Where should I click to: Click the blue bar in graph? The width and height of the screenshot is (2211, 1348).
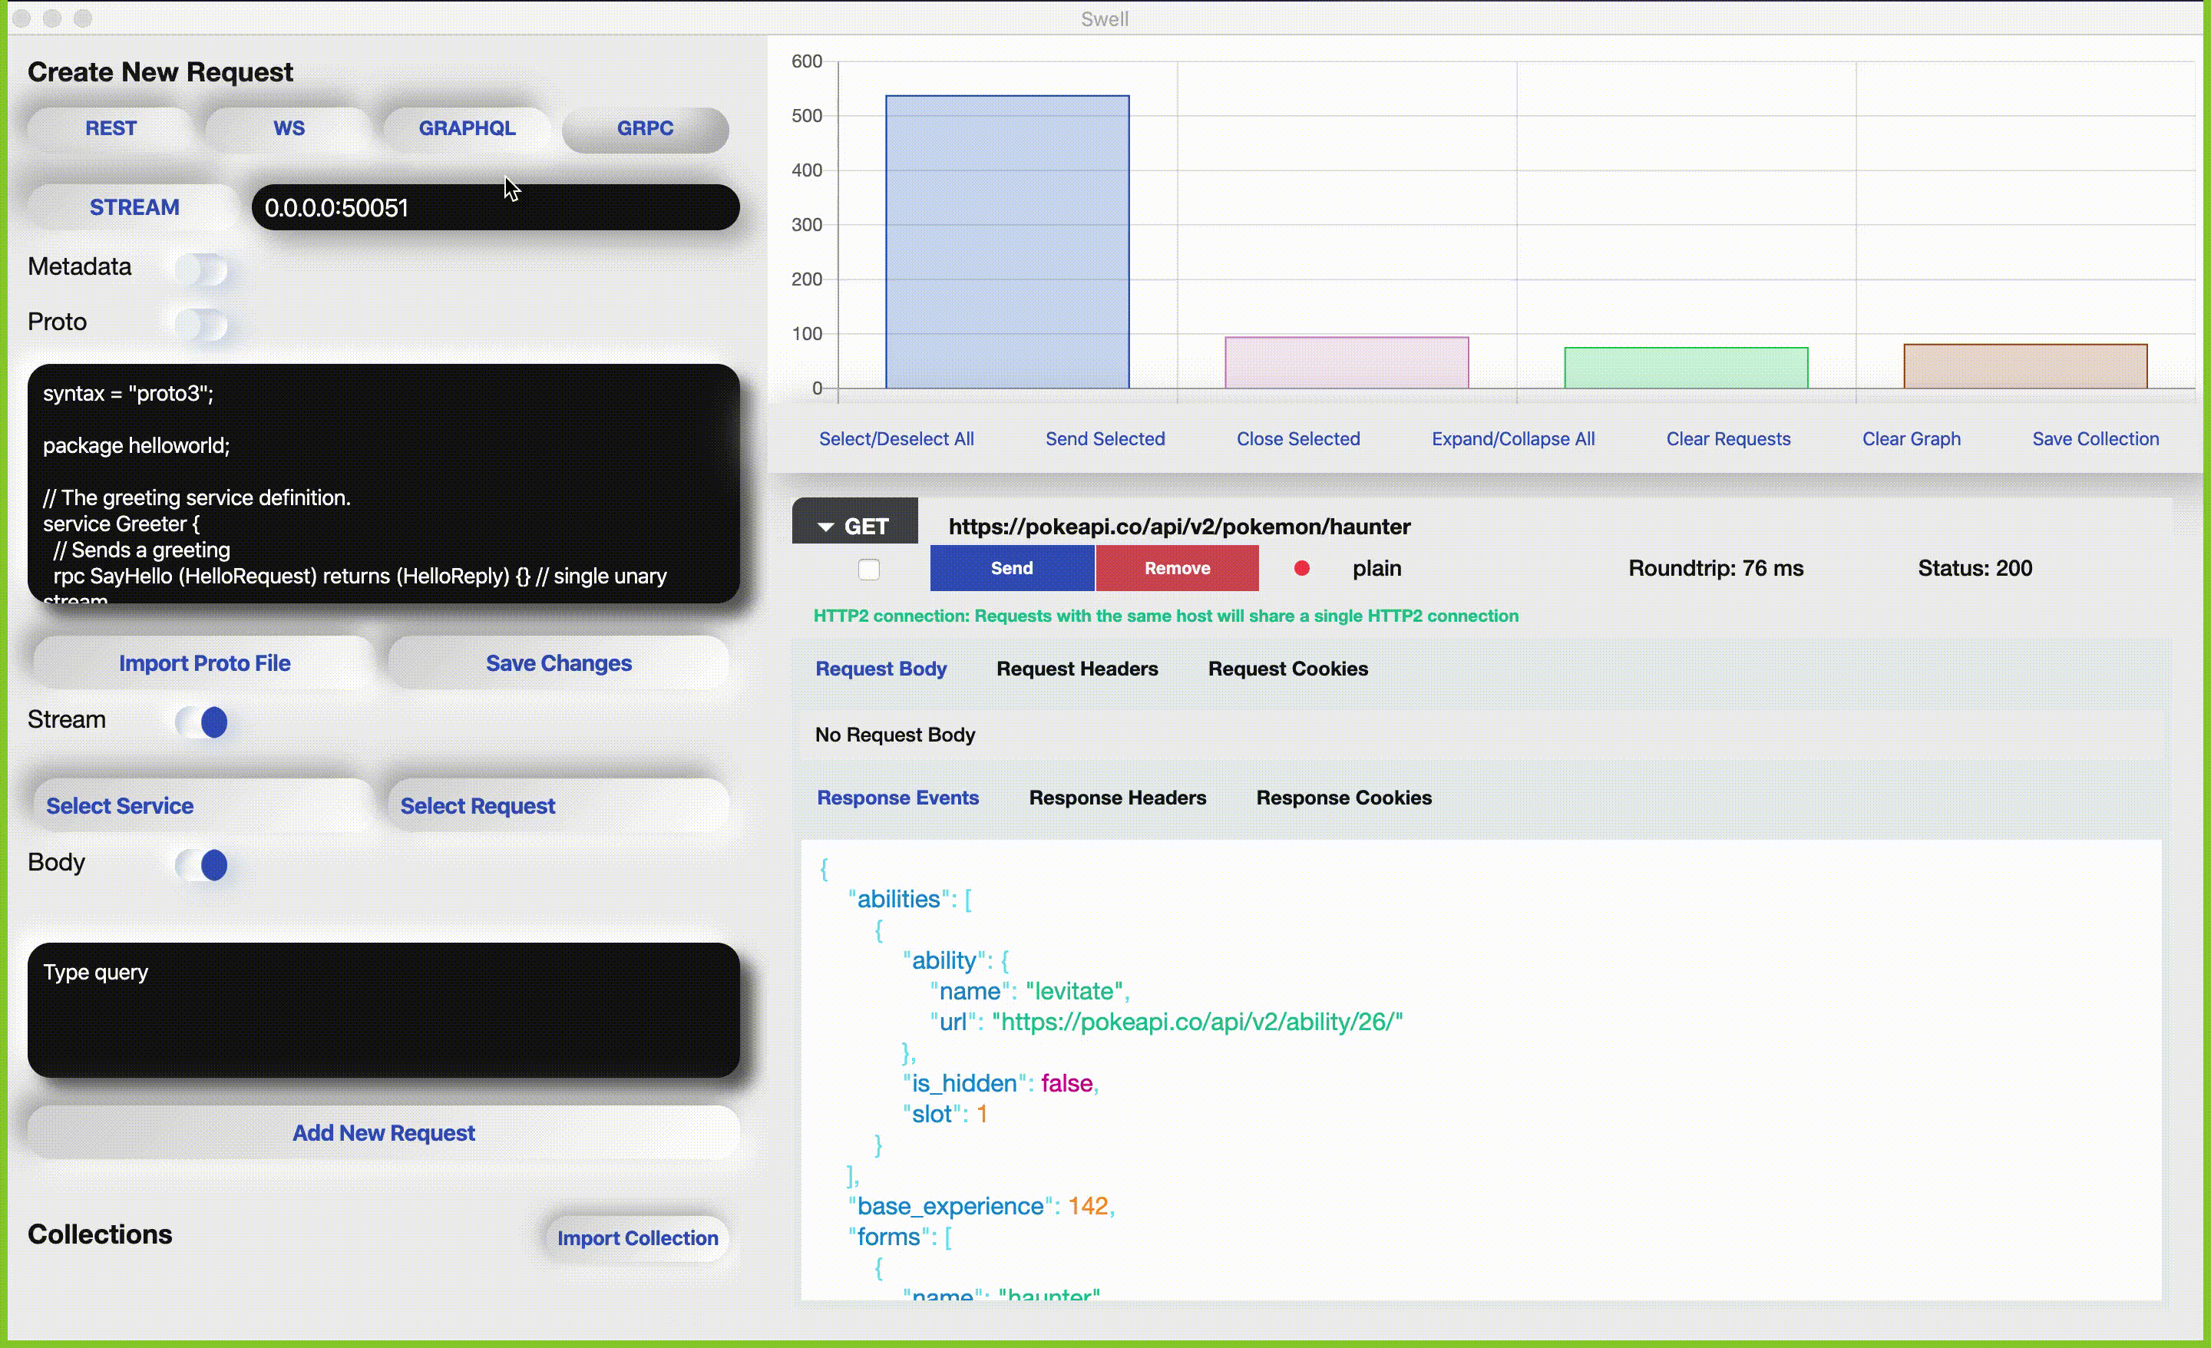pyautogui.click(x=1006, y=243)
